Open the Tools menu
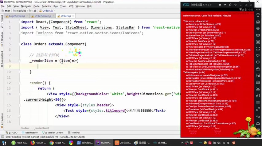This screenshot has height=146, width=262. (63, 6)
